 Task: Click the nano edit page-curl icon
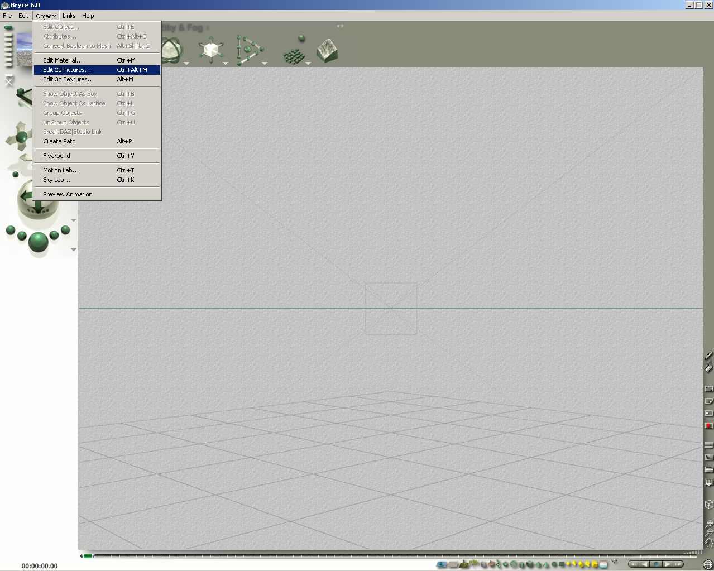click(x=708, y=401)
